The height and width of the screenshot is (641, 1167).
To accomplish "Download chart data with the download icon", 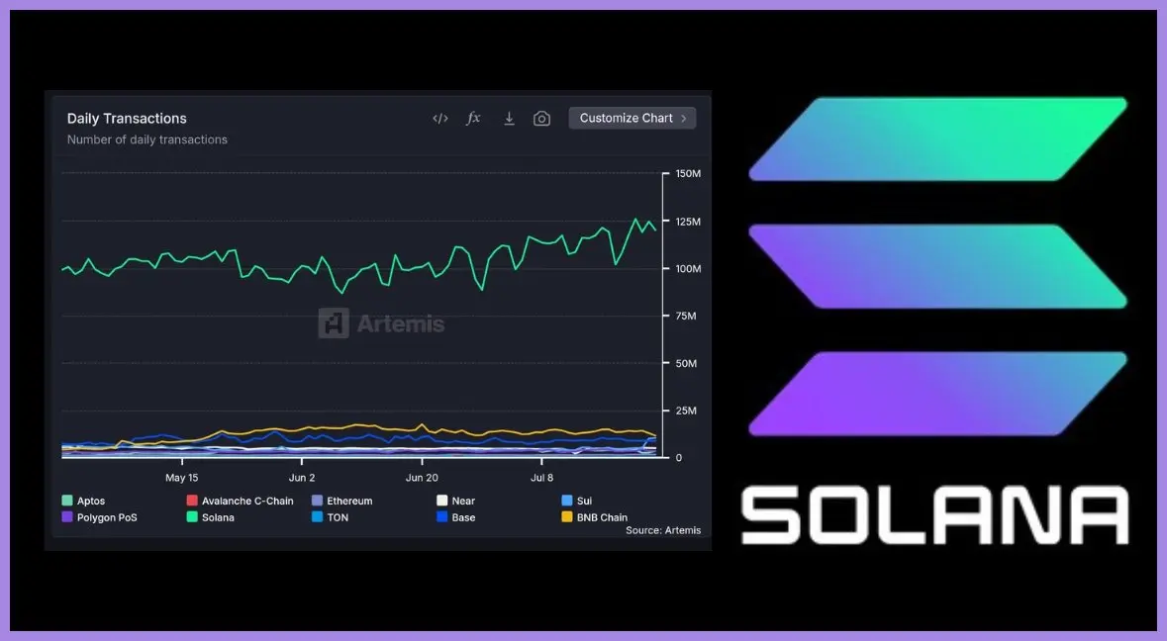I will (509, 119).
